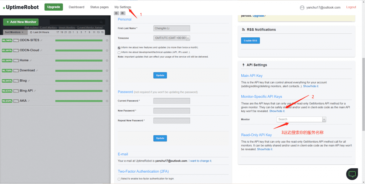
Task: Click the Home monitor uptime bar
Action: coord(79,61)
